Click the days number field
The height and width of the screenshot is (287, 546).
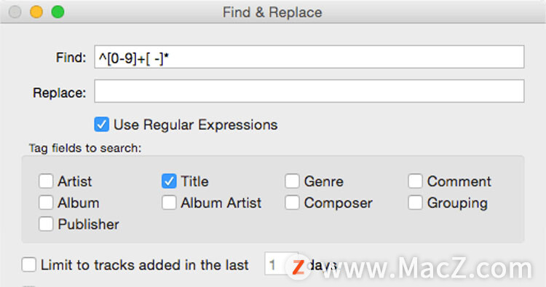tap(281, 264)
